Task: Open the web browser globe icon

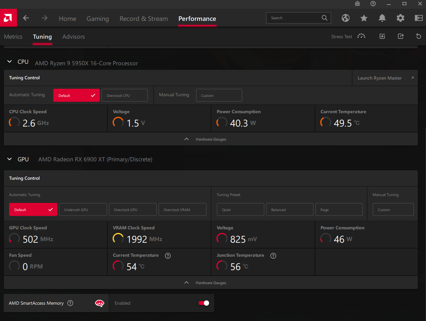Action: coord(346,18)
